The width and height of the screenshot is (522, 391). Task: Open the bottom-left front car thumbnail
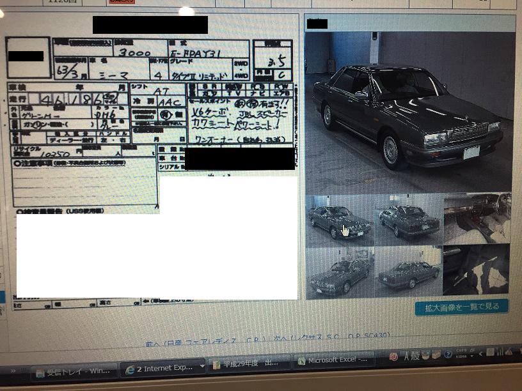(339, 273)
